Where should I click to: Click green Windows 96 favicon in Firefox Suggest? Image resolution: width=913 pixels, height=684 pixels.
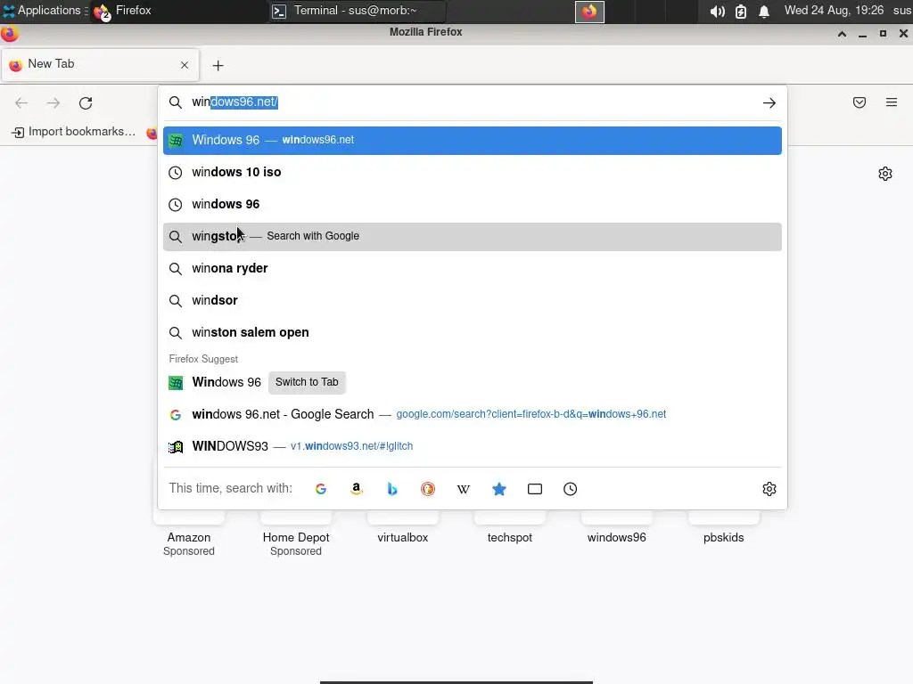tap(176, 383)
